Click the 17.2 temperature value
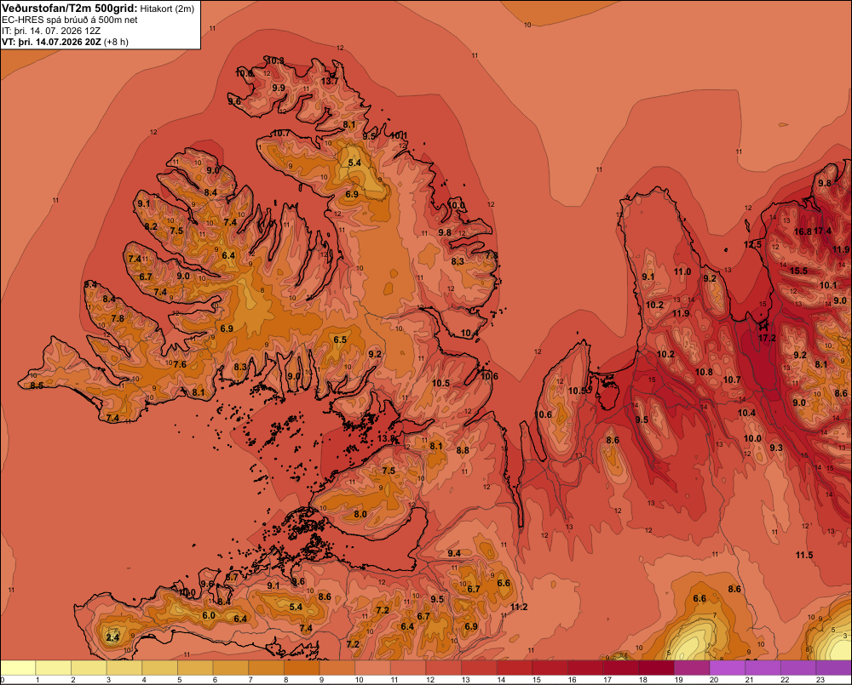Image resolution: width=852 pixels, height=685 pixels. [767, 338]
